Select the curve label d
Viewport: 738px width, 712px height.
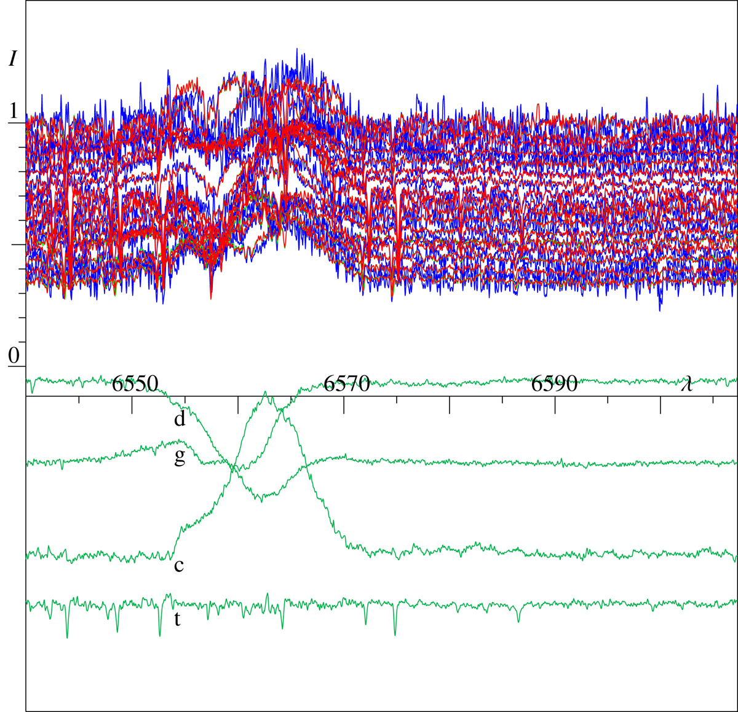[179, 420]
